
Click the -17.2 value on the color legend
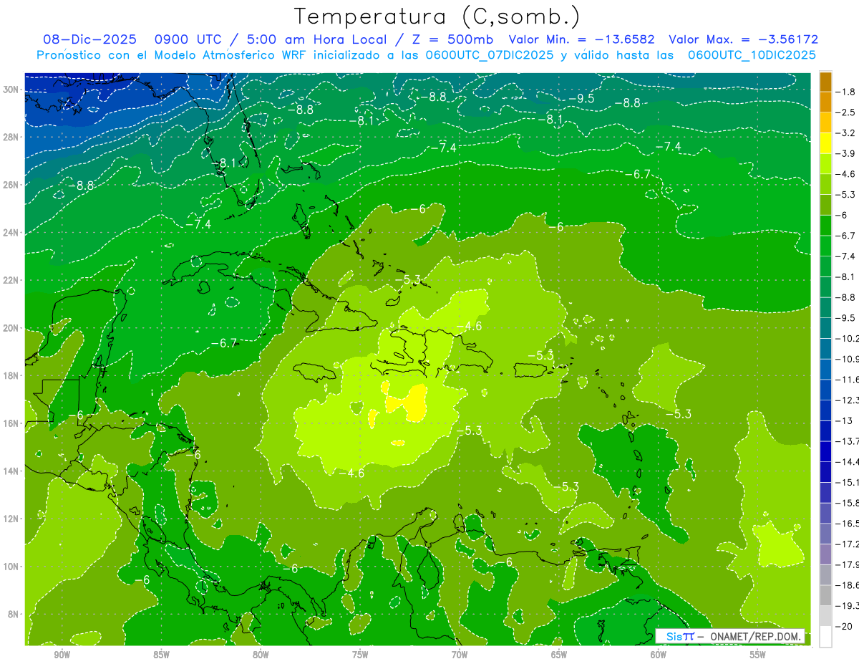[847, 544]
